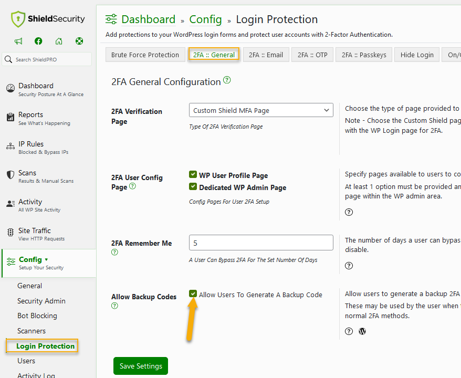This screenshot has width=461, height=378.
Task: Click the ShieldSecurity logo
Action: pyautogui.click(x=48, y=19)
